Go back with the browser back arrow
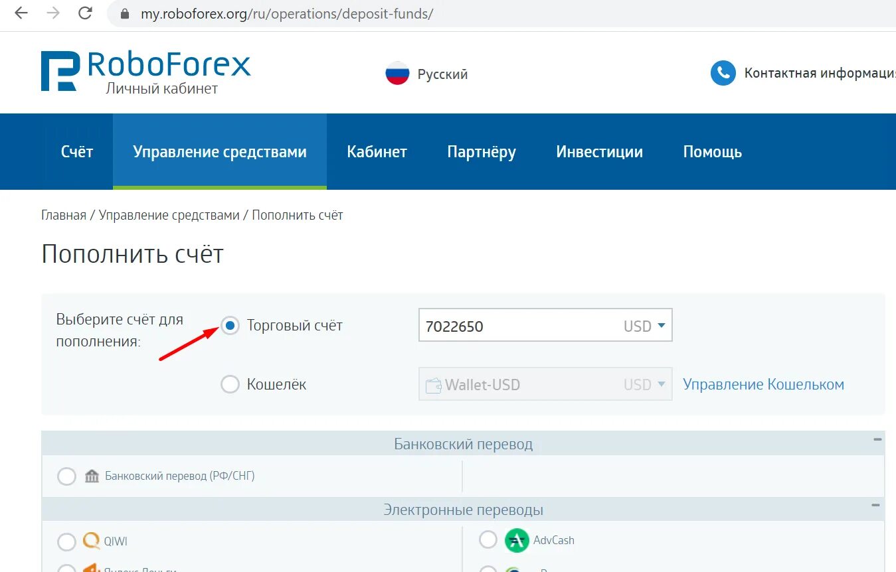The image size is (896, 572). (21, 13)
